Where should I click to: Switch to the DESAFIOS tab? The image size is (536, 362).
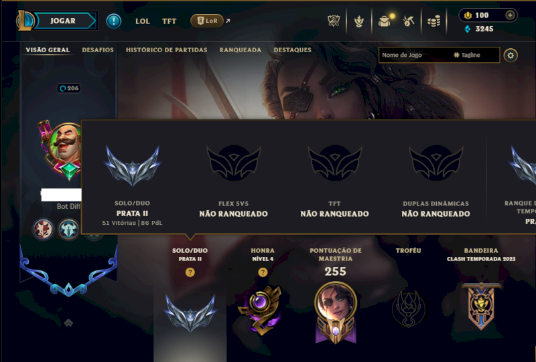(98, 50)
